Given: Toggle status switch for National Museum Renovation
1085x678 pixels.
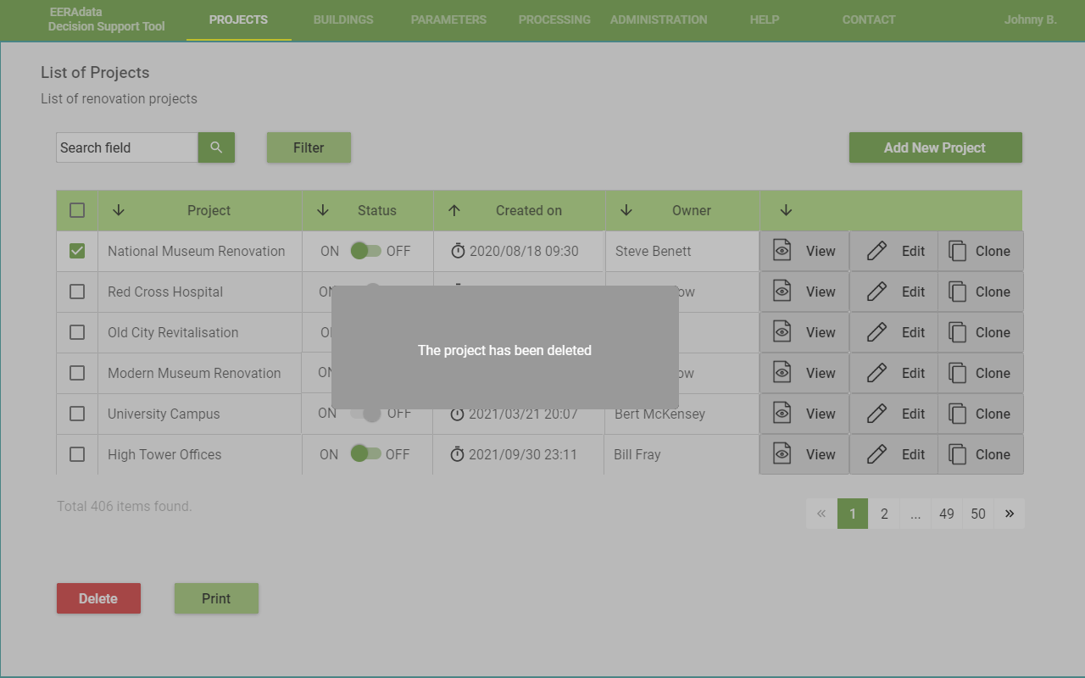Looking at the screenshot, I should tap(365, 251).
